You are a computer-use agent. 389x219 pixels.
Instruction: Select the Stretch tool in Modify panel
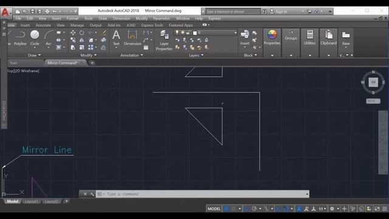tap(73, 47)
